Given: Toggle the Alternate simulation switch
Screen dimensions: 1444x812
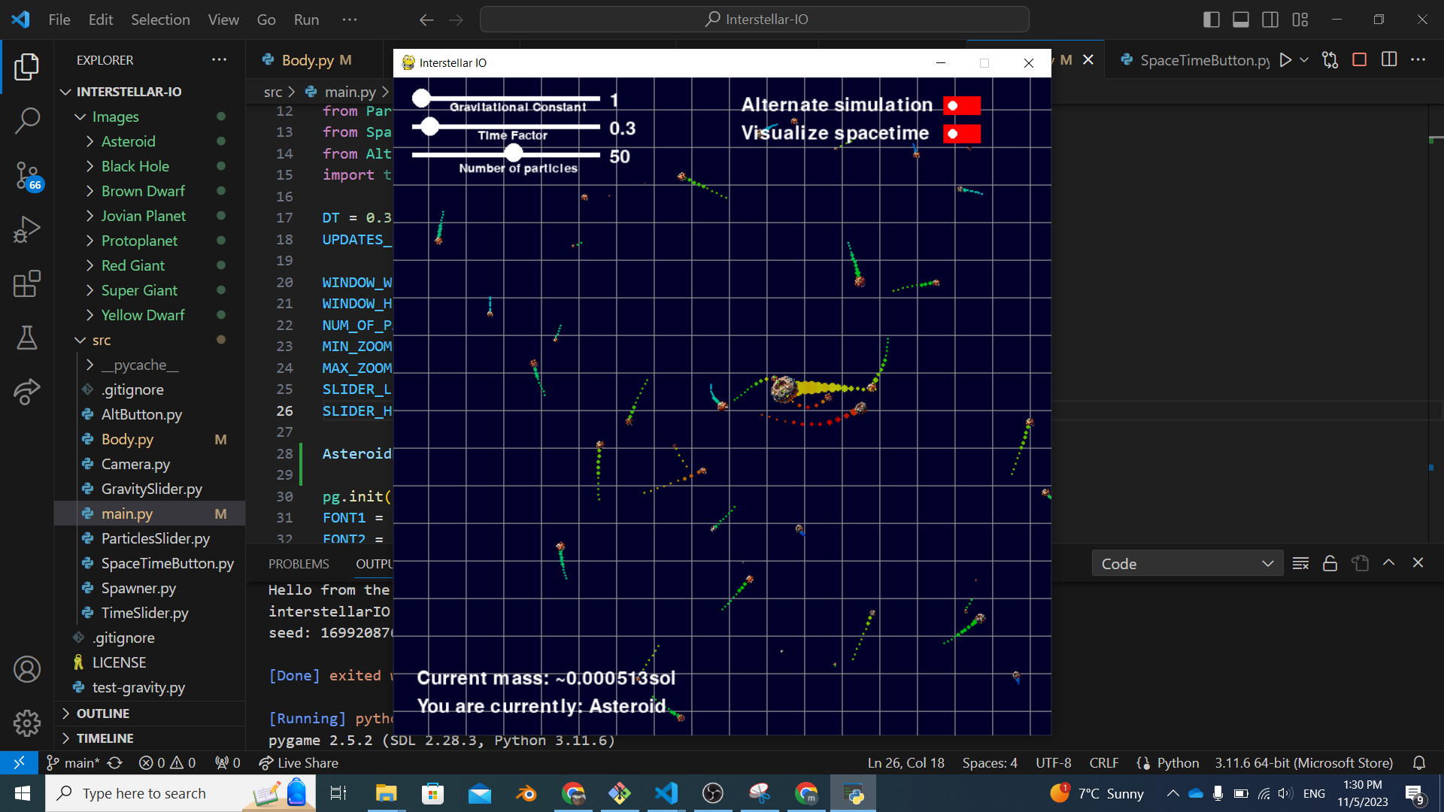Looking at the screenshot, I should 961,106.
